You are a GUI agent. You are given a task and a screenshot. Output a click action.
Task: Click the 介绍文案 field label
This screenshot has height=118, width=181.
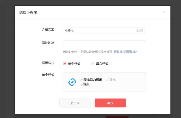(x=48, y=29)
